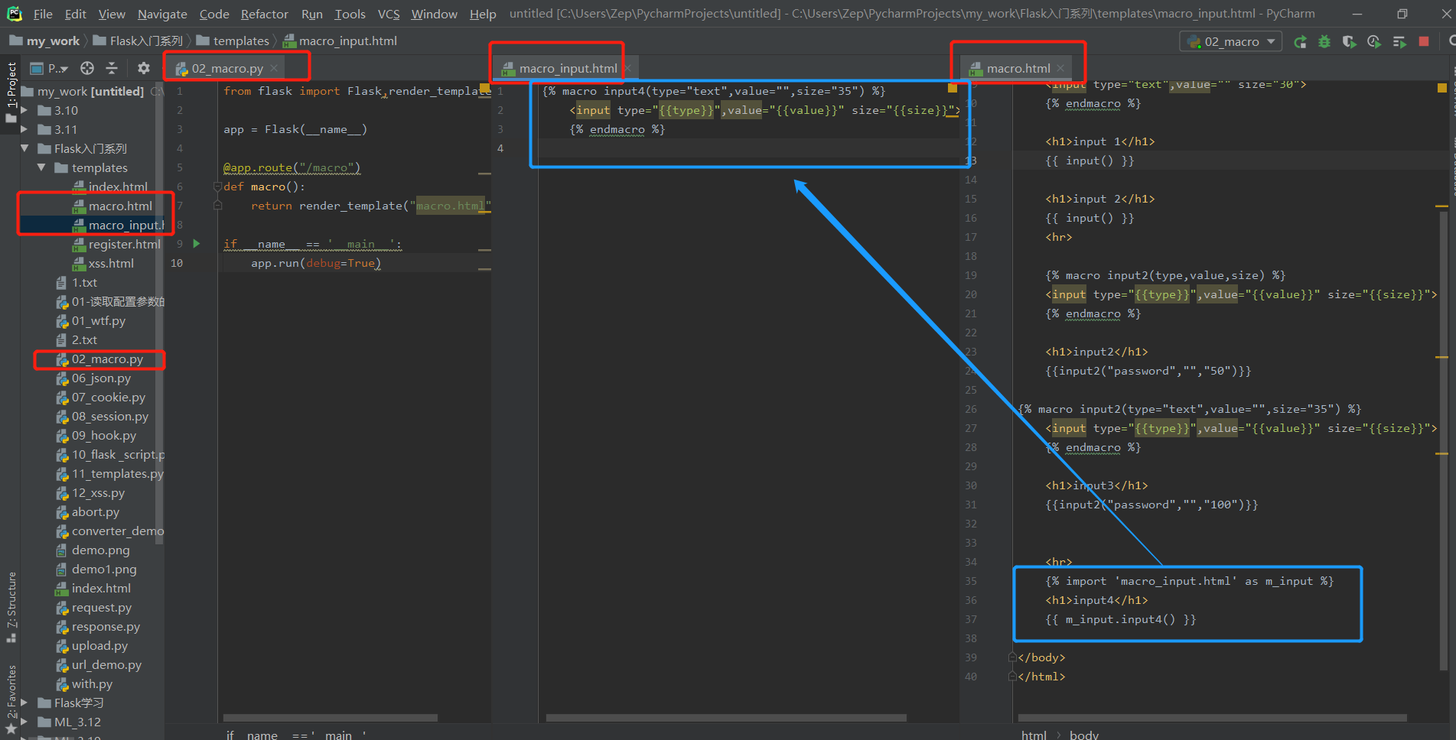Viewport: 1456px width, 740px height.
Task: Expand the ML_3.12 folder
Action: point(24,722)
